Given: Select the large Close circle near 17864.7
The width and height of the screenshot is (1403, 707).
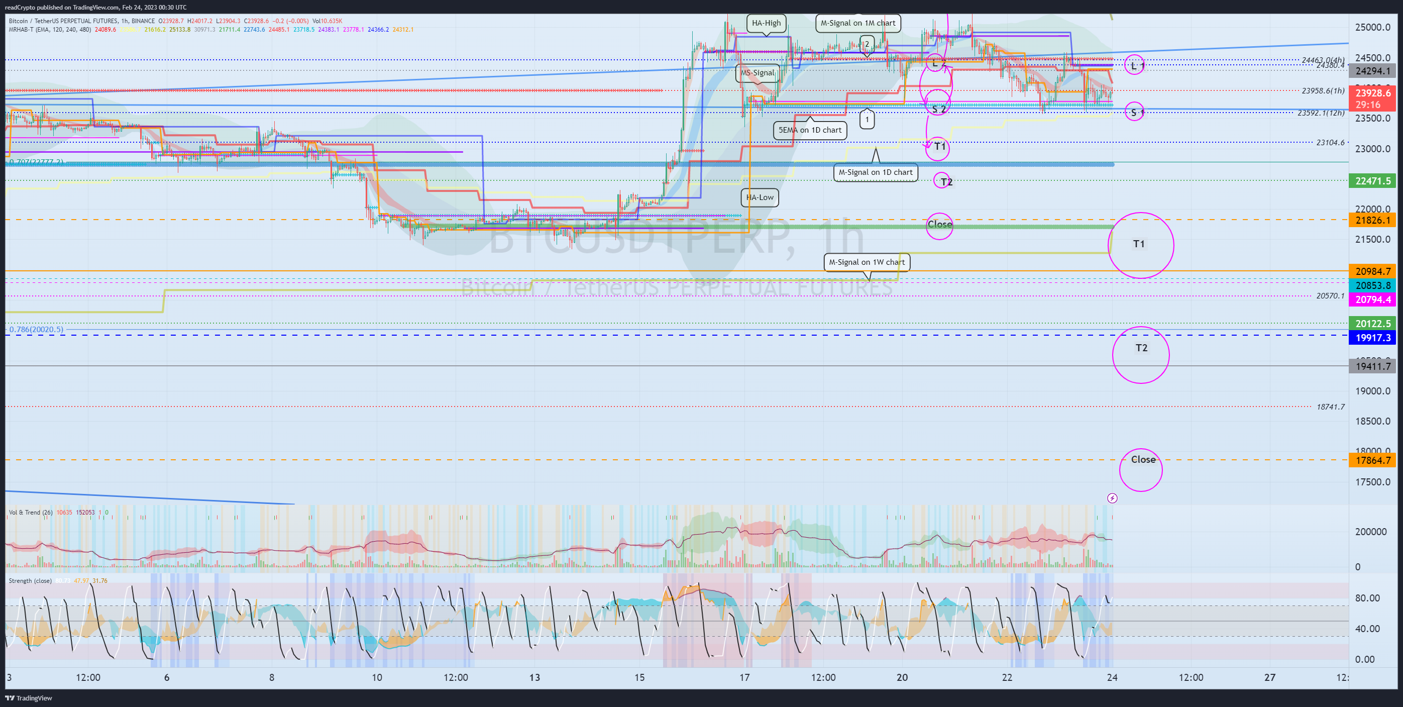Looking at the screenshot, I should 1141,470.
